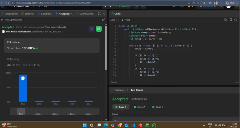The height and width of the screenshot is (128, 240).
Task: Open browser extensions puzzle icon
Action: [x=204, y=3]
